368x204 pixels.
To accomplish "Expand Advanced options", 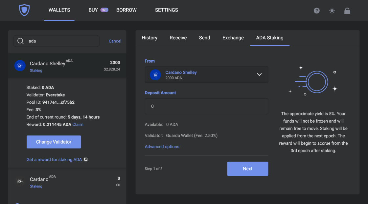I will [x=162, y=147].
